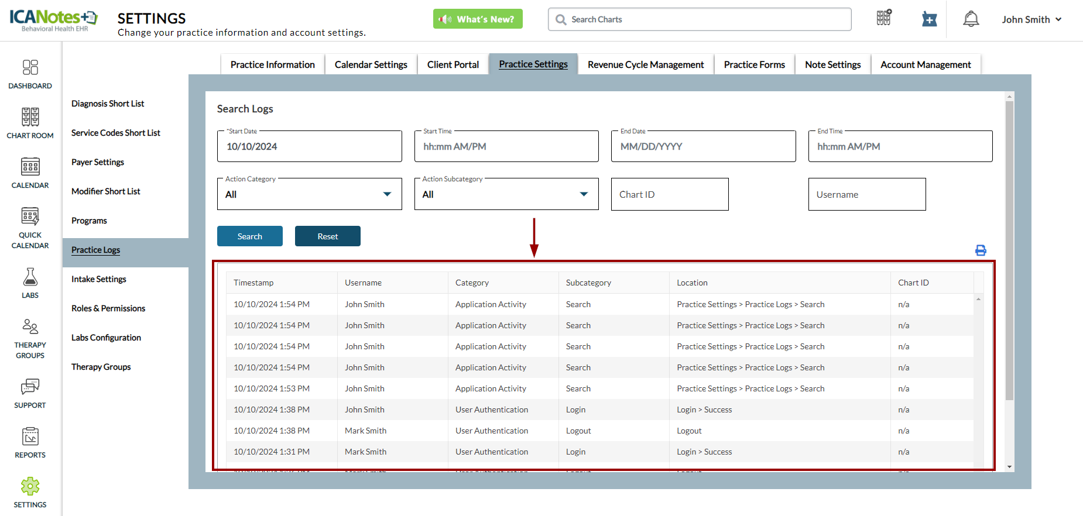Open the notifications bell

[x=971, y=19]
